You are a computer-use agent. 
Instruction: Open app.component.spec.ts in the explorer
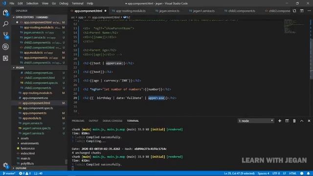click(x=38, y=108)
